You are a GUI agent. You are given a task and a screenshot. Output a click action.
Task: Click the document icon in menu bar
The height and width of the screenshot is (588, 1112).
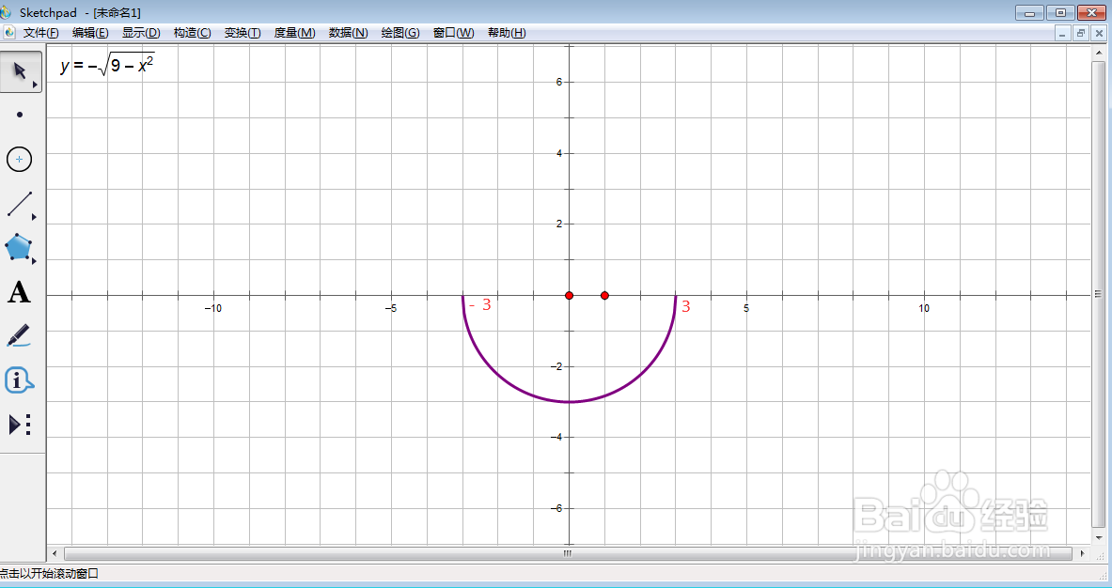point(10,33)
